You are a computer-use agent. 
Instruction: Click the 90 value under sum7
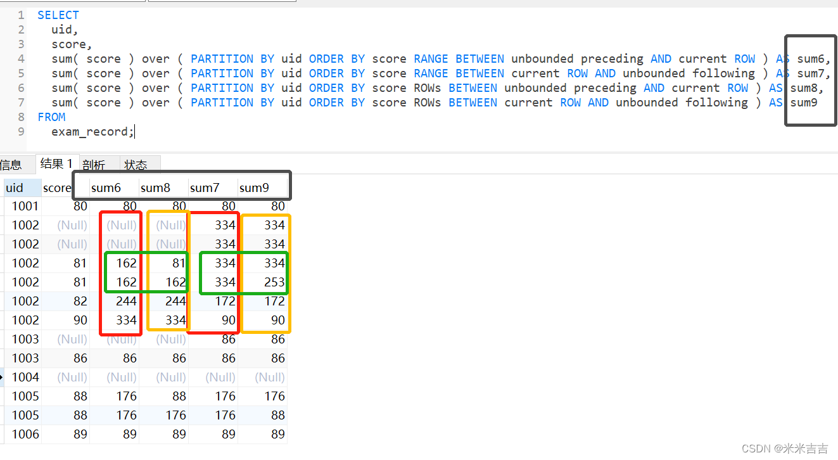(228, 320)
